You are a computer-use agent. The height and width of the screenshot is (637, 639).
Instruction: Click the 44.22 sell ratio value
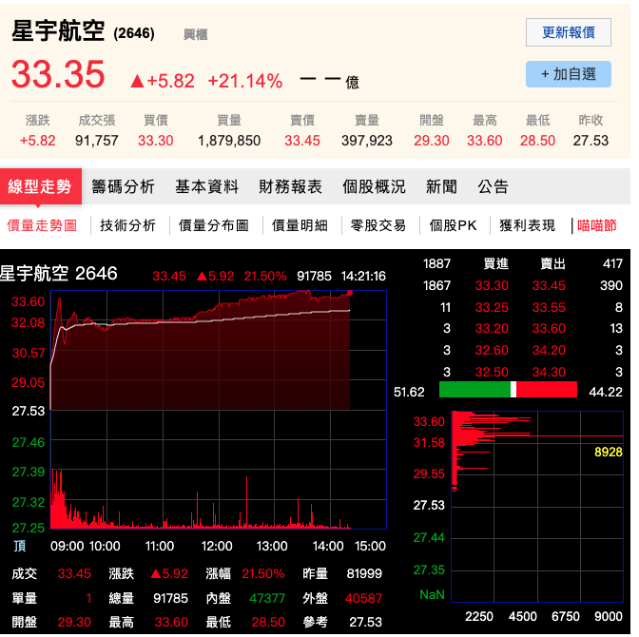(606, 392)
